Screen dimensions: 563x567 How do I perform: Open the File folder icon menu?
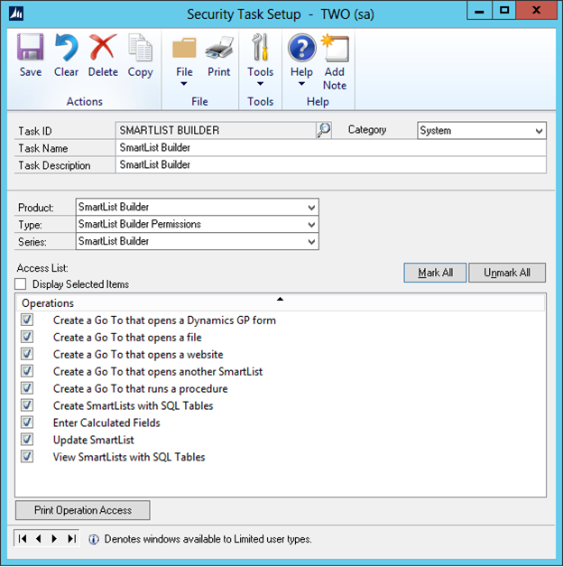[184, 48]
